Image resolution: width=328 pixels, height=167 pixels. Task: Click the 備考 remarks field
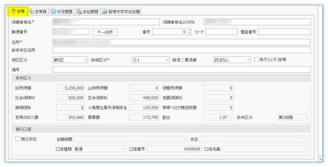coord(181,70)
